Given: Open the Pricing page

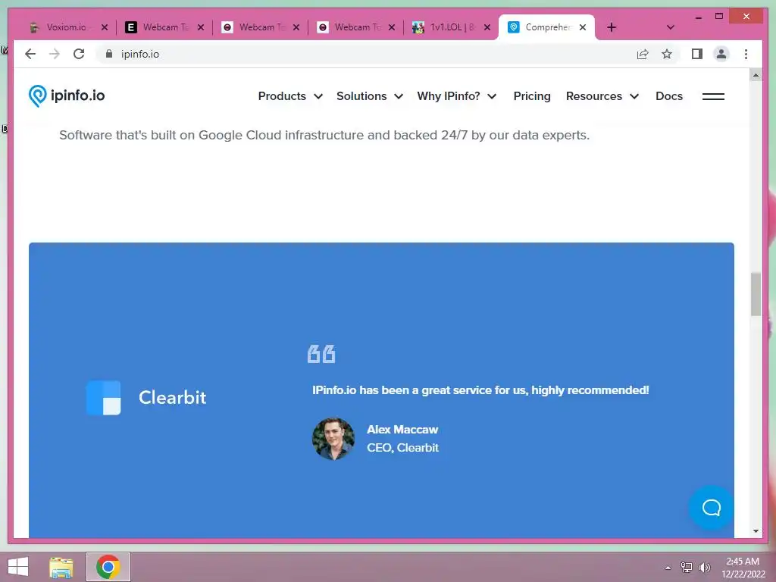Looking at the screenshot, I should pos(531,96).
